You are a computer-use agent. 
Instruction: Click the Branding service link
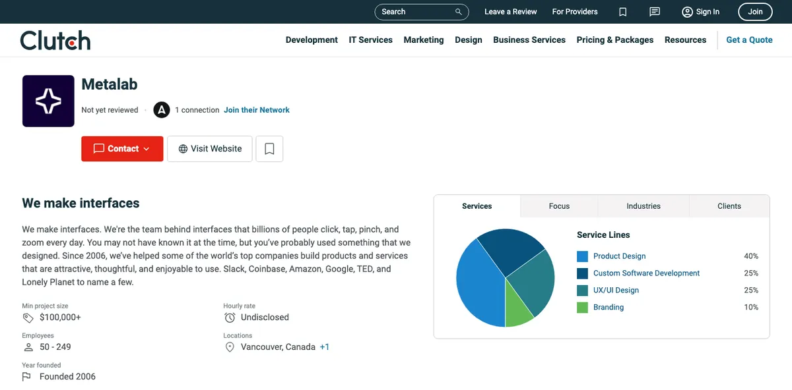(609, 308)
